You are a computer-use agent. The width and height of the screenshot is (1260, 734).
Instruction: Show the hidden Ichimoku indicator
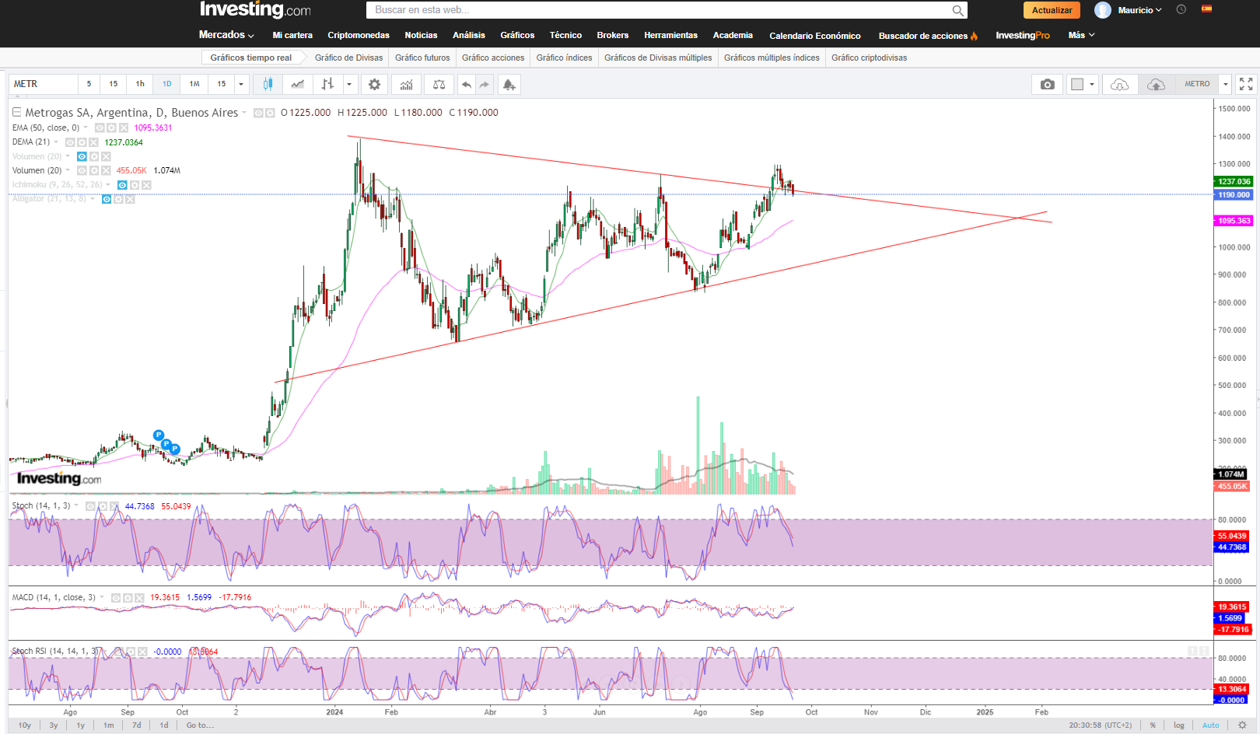(x=122, y=185)
